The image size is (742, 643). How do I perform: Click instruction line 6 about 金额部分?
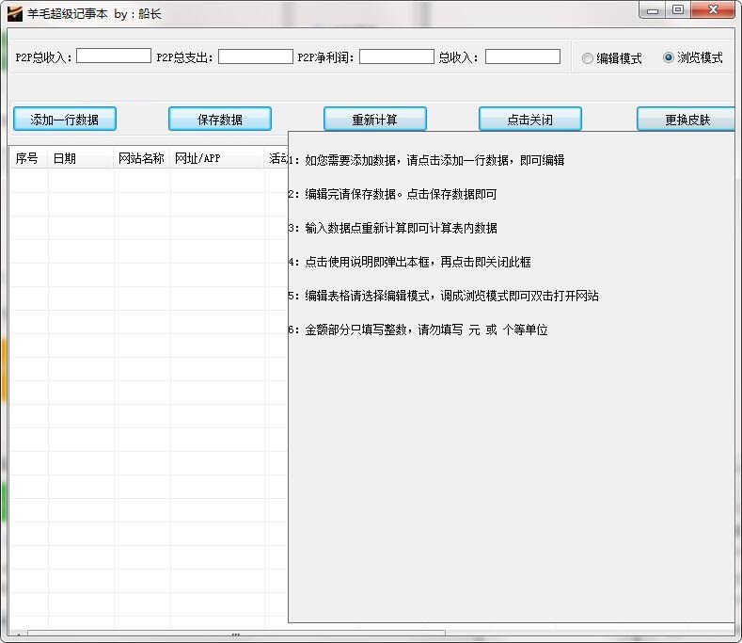[x=418, y=330]
